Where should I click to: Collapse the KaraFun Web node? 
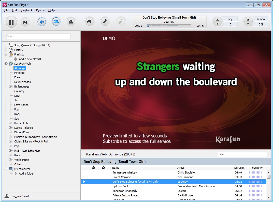[6, 64]
